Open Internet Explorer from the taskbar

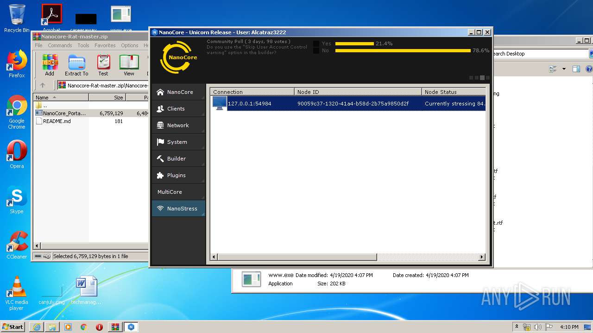[37, 327]
